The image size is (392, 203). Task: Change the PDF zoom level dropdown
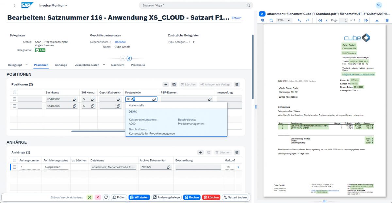click(283, 20)
